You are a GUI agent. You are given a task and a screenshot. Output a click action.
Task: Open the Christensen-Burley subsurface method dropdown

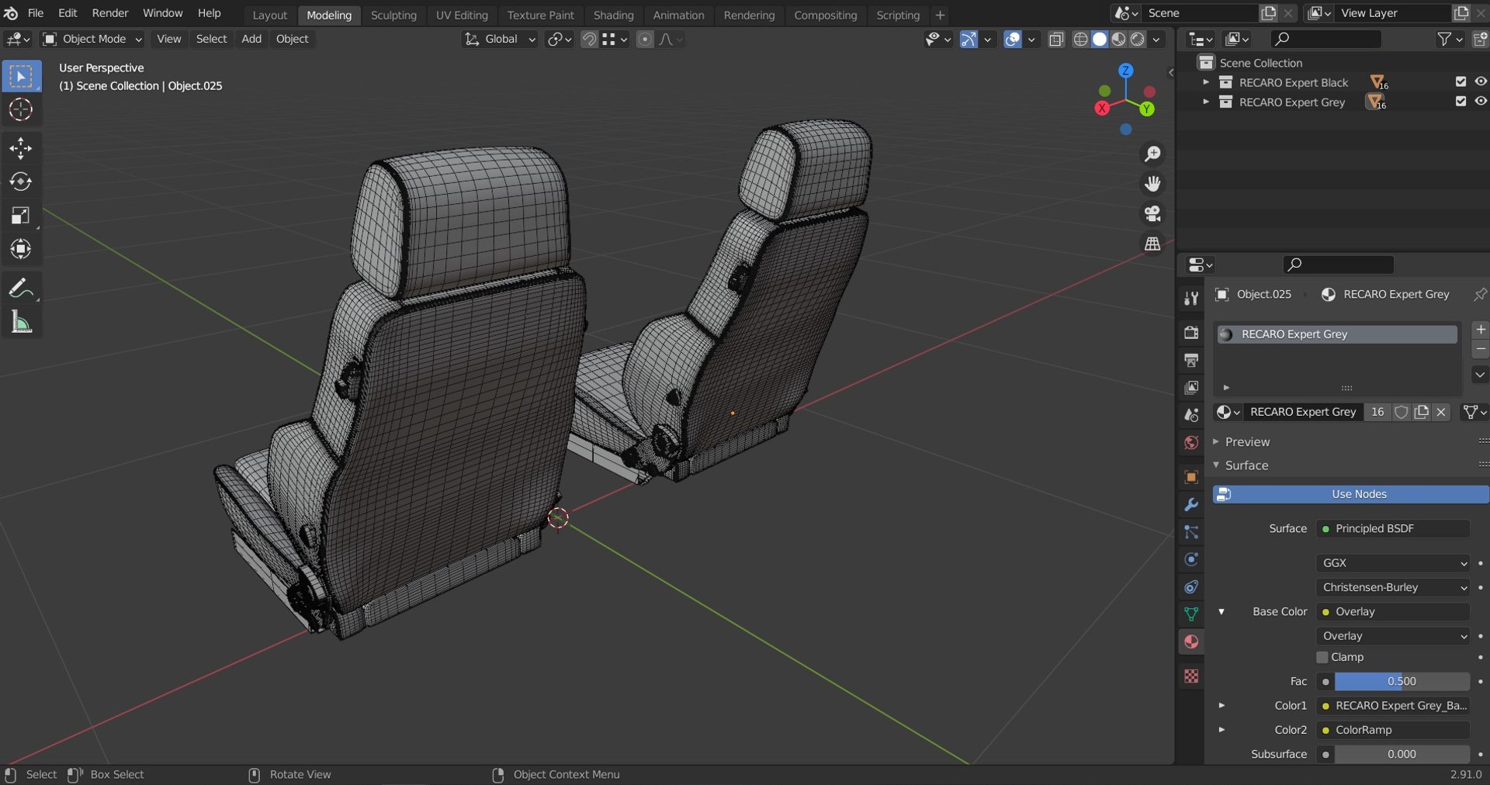click(1393, 587)
